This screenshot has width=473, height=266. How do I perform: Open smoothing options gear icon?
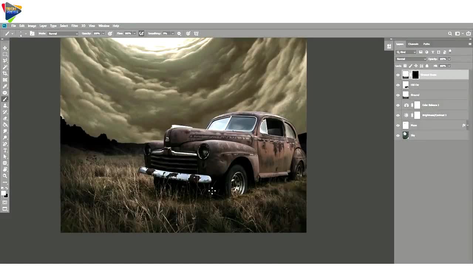(x=179, y=33)
